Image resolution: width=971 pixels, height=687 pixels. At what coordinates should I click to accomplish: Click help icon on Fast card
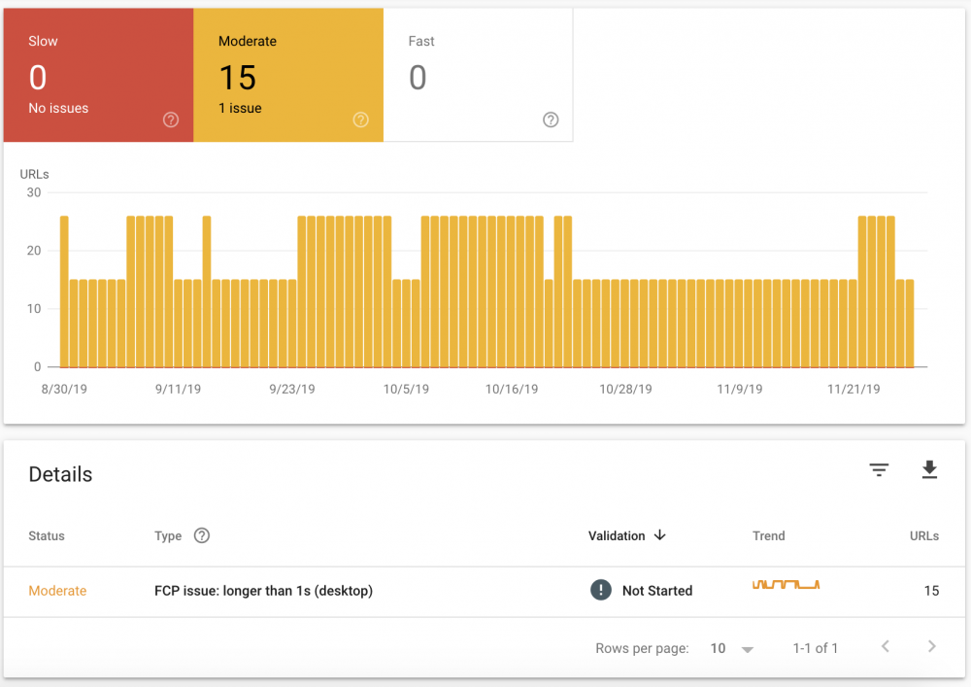551,120
